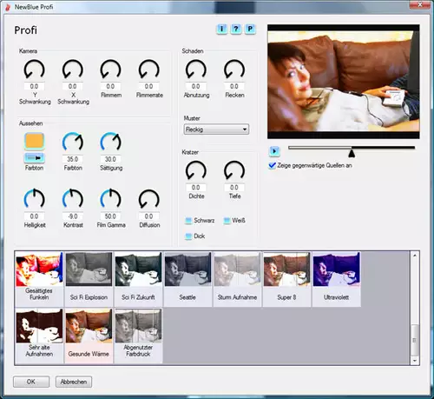Select the Gesunde Wärme preset
This screenshot has width=434, height=399.
click(x=89, y=336)
